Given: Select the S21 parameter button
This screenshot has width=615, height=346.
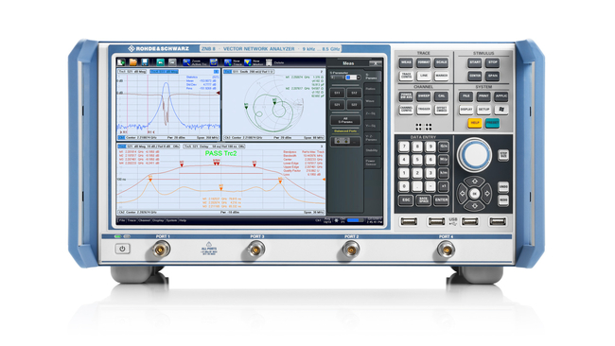Looking at the screenshot, I should click(x=338, y=105).
